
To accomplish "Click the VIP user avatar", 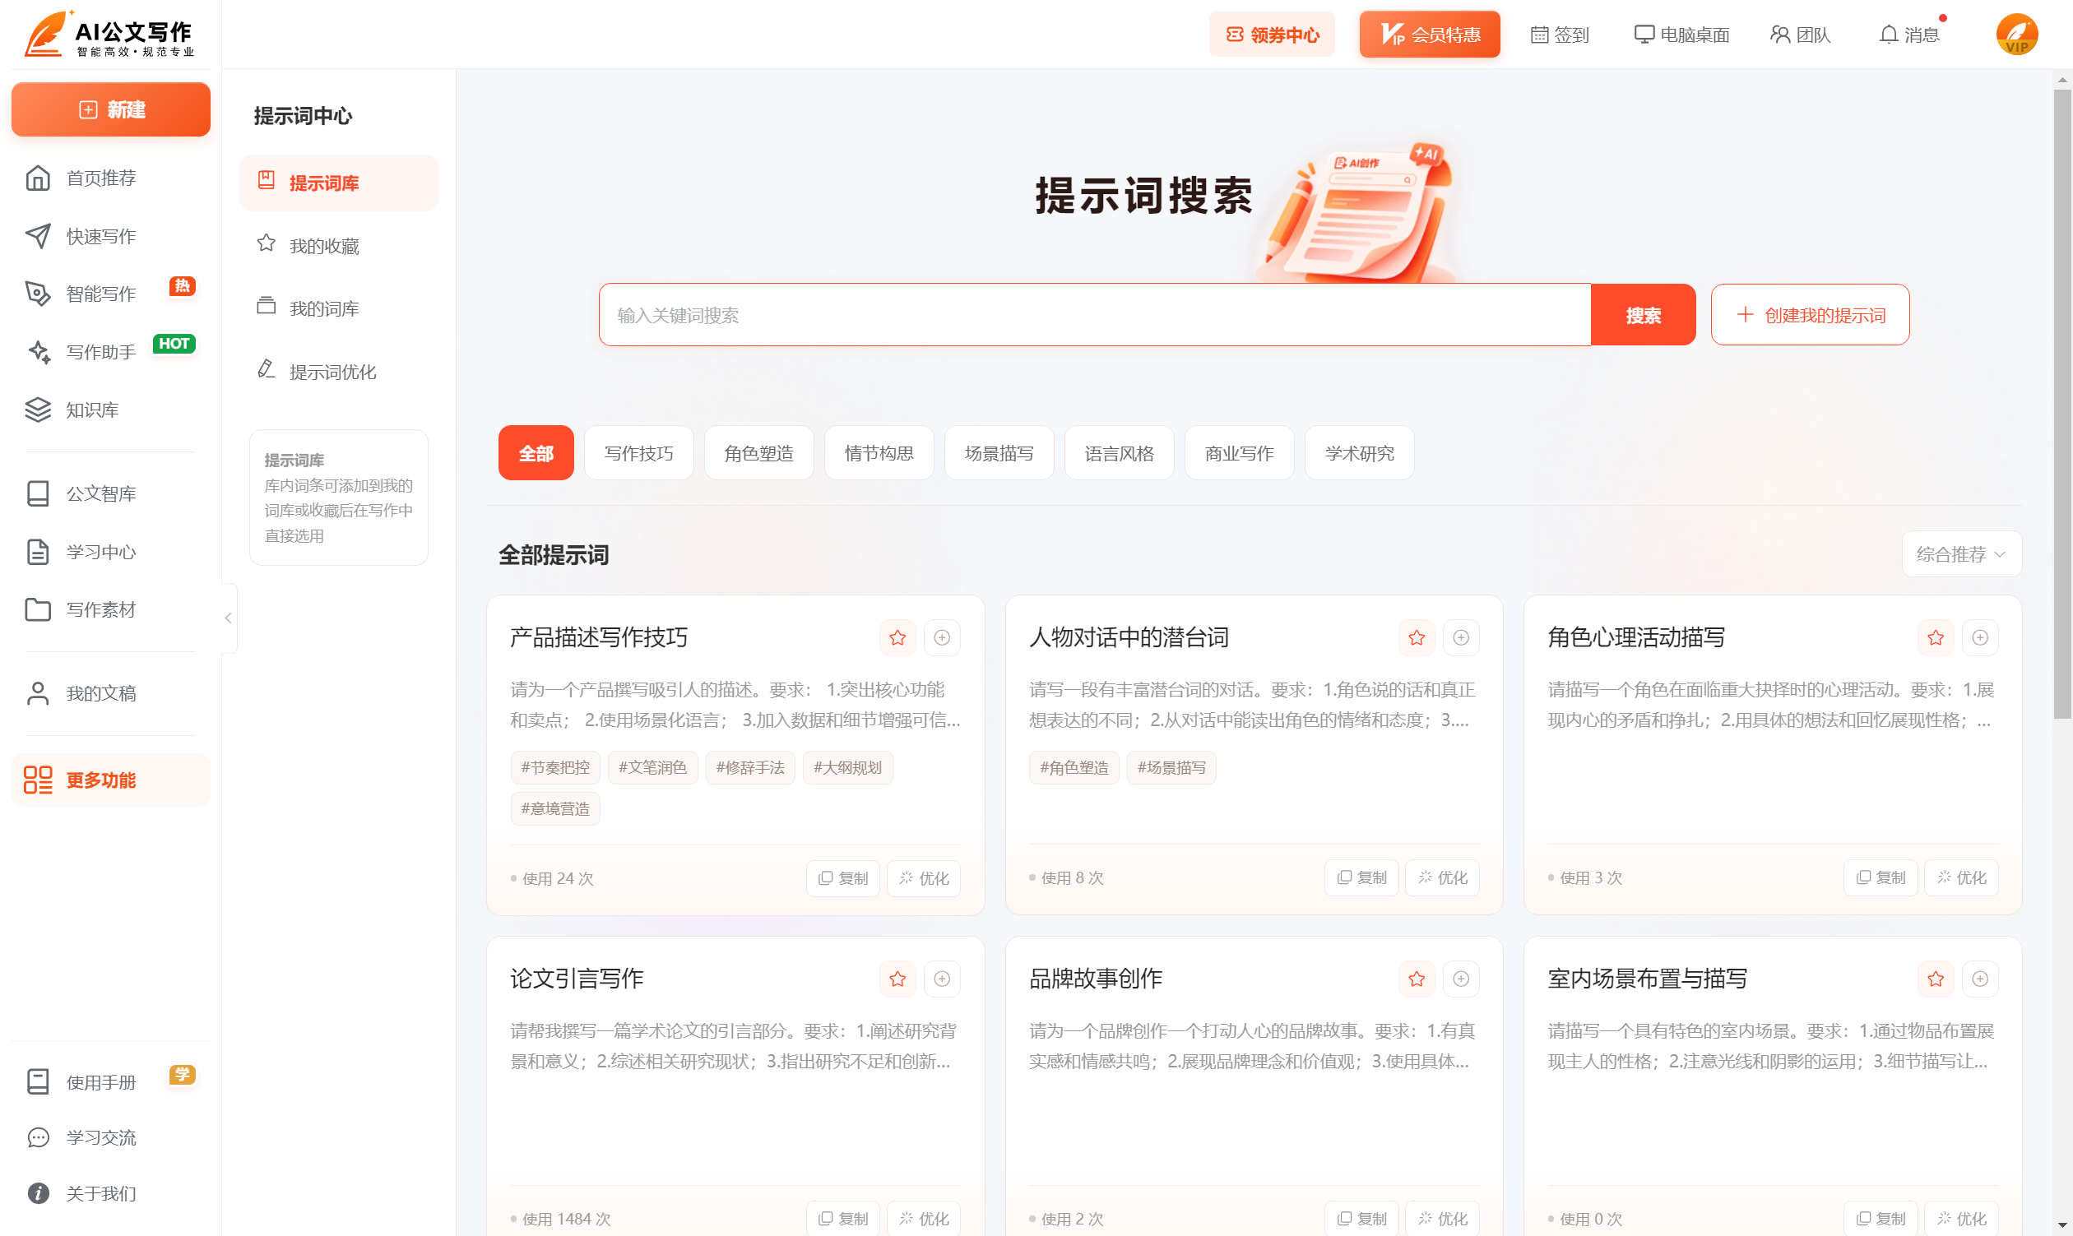I will 2016,35.
